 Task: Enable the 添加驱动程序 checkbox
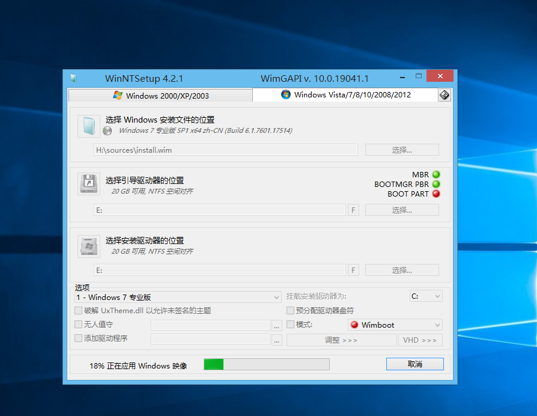coord(79,338)
